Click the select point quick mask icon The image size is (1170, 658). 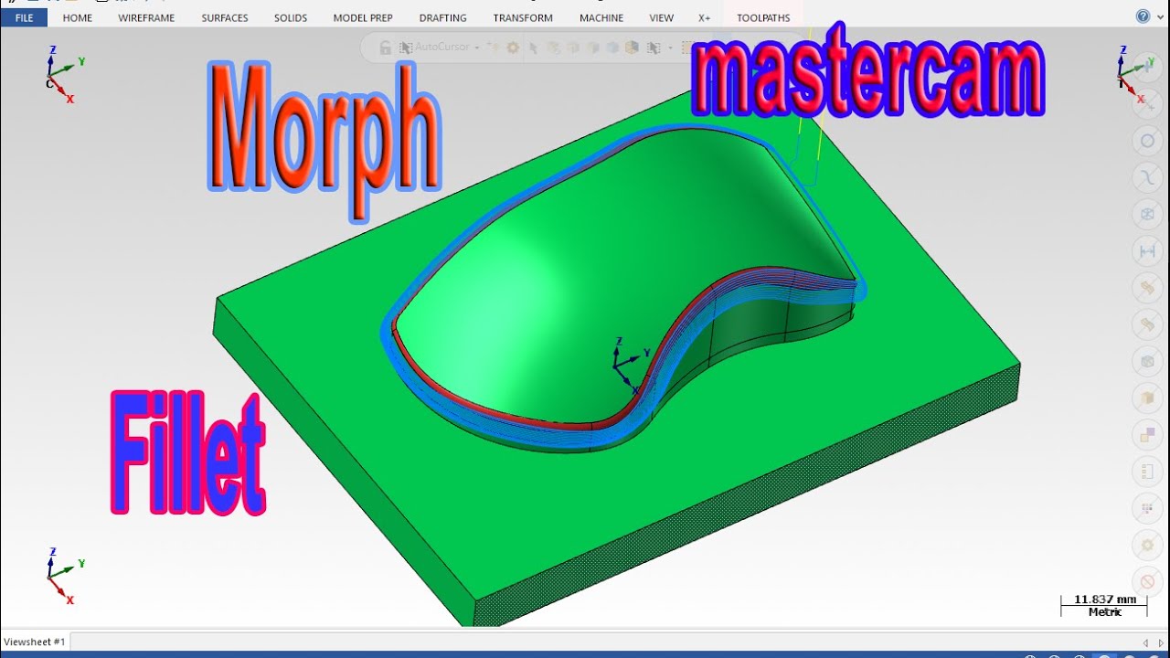(1146, 66)
